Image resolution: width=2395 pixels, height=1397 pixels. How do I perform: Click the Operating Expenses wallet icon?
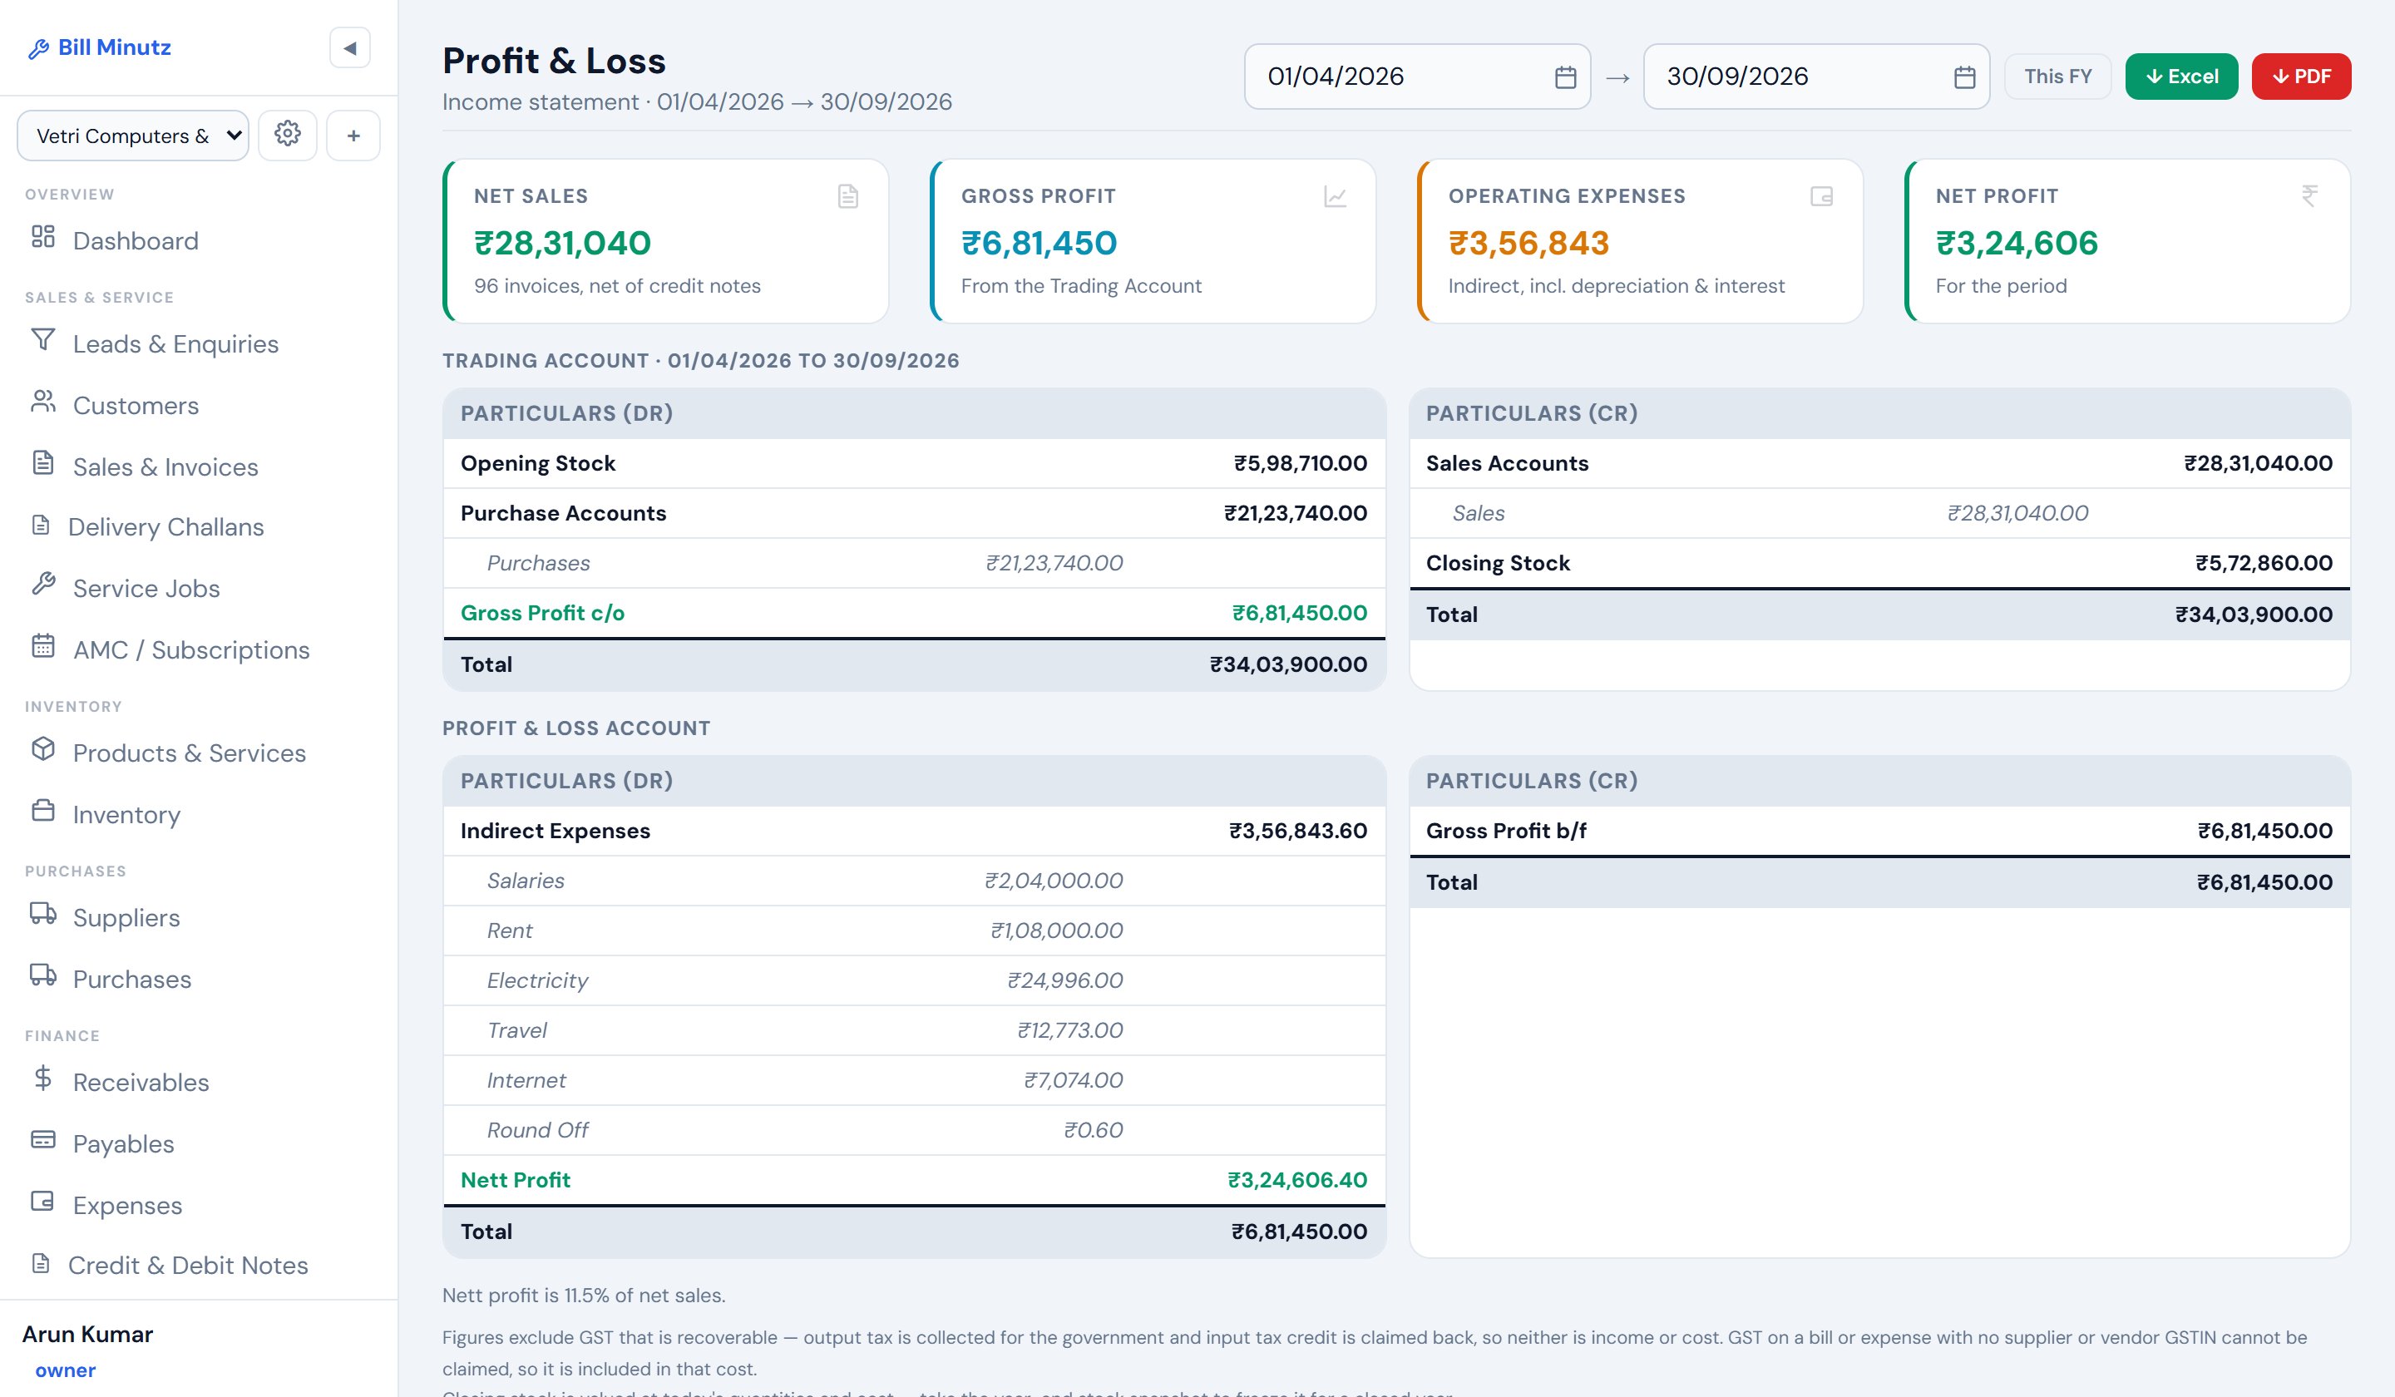[1822, 197]
